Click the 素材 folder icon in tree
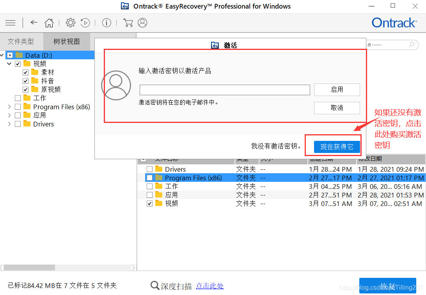Screen dimensions: 426x295 coord(35,72)
